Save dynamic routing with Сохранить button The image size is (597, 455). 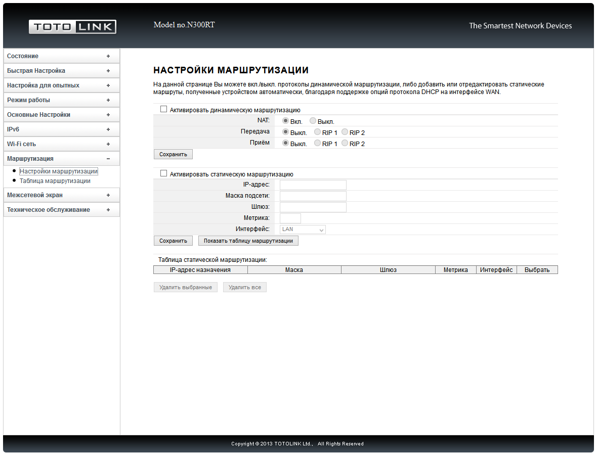(x=173, y=154)
